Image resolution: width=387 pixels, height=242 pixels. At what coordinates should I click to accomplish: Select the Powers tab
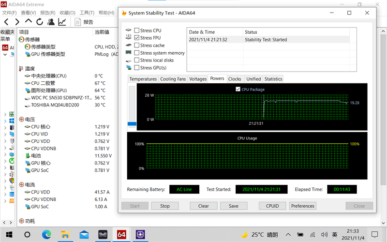tap(217, 78)
